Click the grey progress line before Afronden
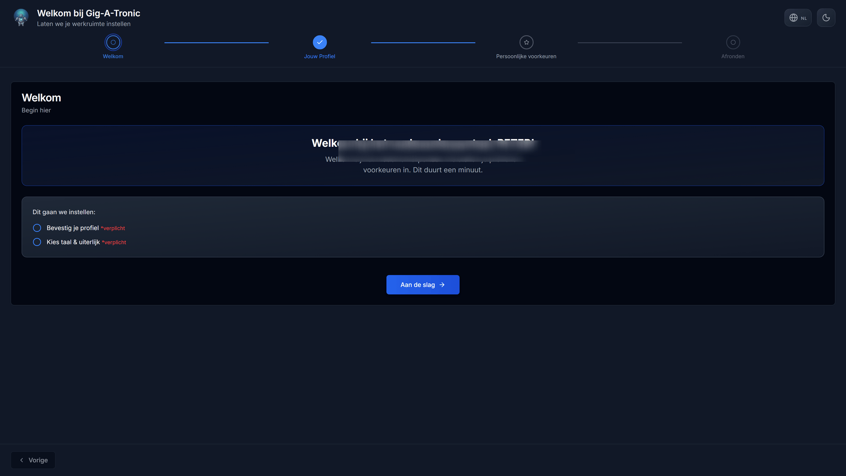This screenshot has width=846, height=476. [x=630, y=43]
